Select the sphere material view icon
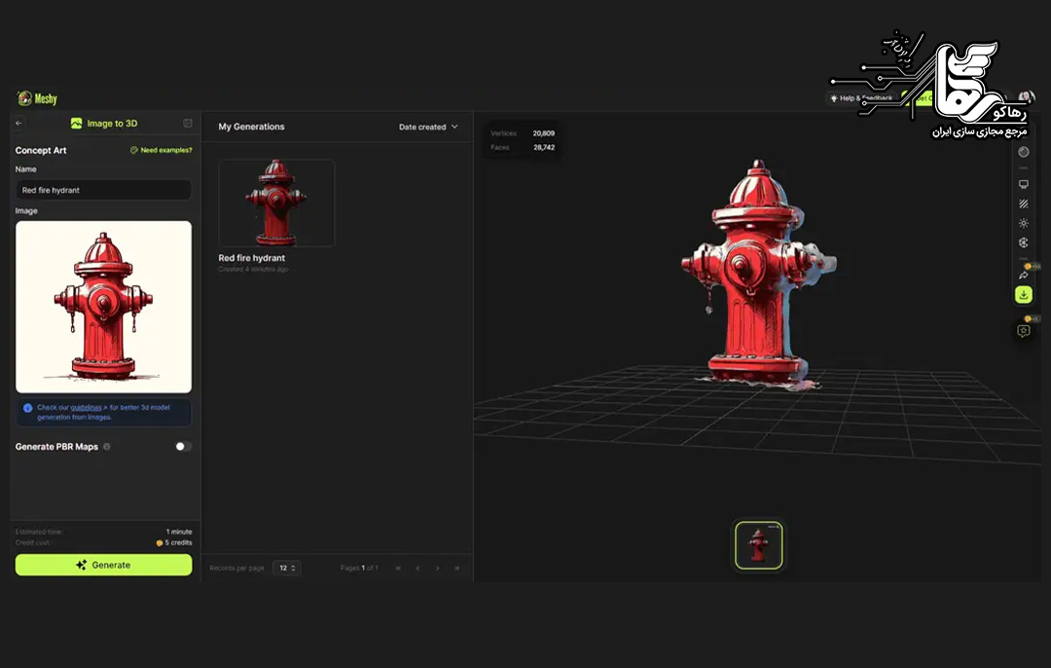Viewport: 1051px width, 668px height. click(1023, 152)
